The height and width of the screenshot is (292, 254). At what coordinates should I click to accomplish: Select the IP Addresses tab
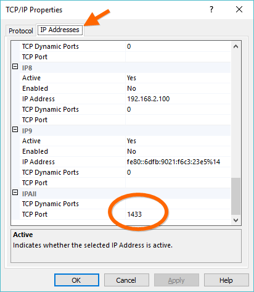coord(60,30)
